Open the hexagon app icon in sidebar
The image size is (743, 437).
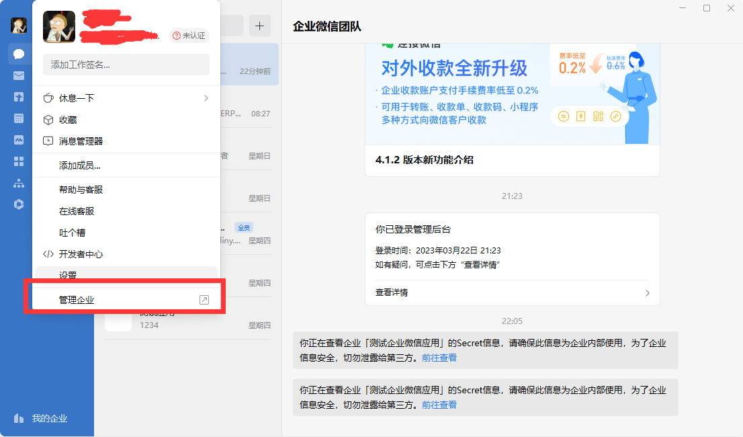[19, 204]
